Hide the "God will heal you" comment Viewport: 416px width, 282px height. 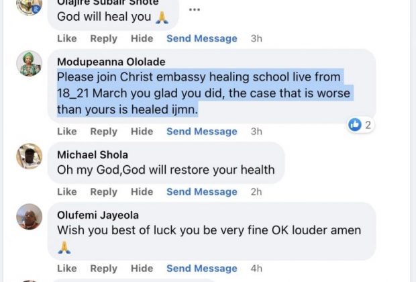(x=142, y=39)
